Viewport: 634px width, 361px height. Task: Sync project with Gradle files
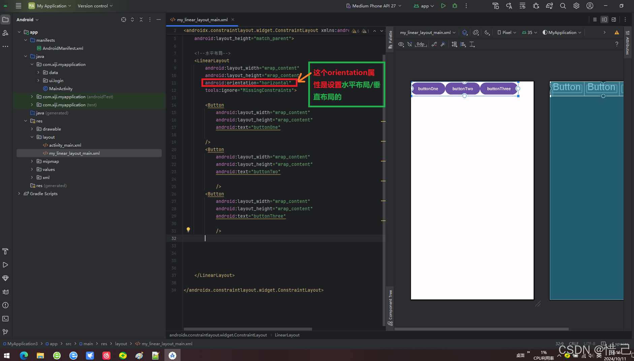click(549, 6)
